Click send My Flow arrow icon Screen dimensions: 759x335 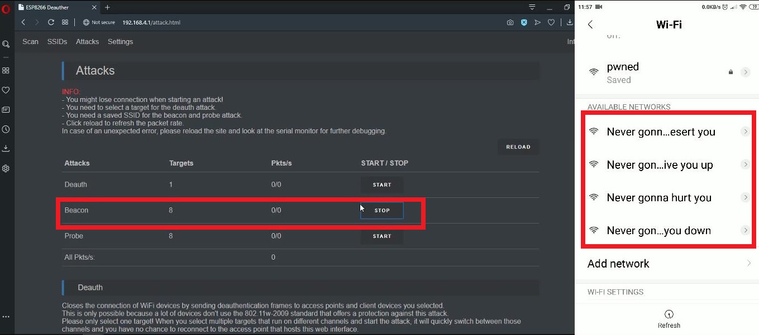[537, 22]
